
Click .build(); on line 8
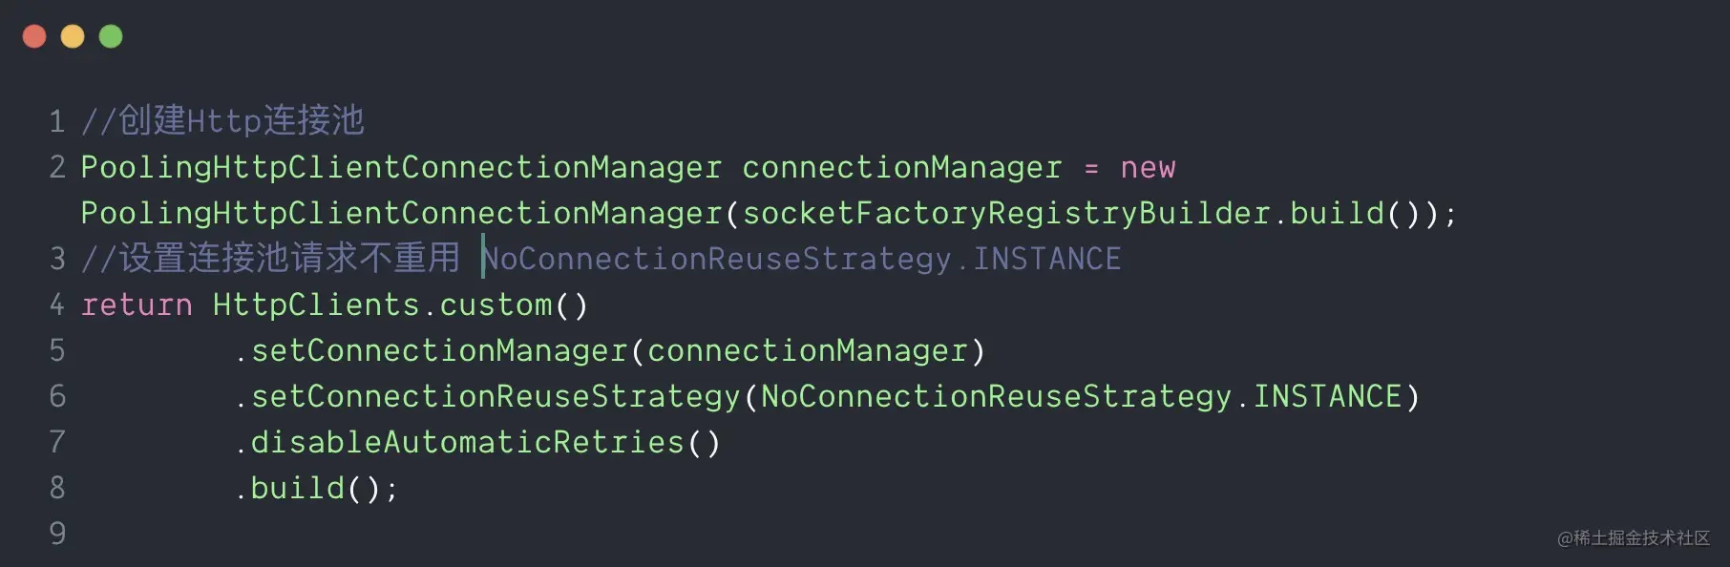[315, 488]
